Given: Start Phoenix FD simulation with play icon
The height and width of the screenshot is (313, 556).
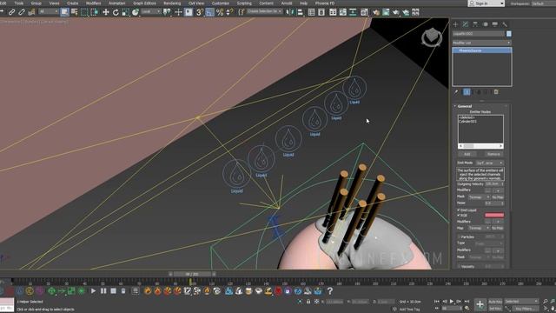Looking at the screenshot, I should pyautogui.click(x=93, y=291).
